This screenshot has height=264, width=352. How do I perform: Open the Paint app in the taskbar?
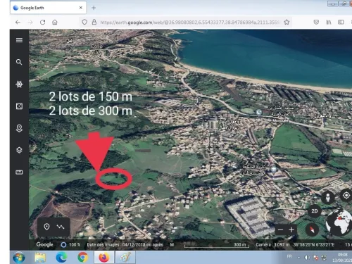pos(125,258)
